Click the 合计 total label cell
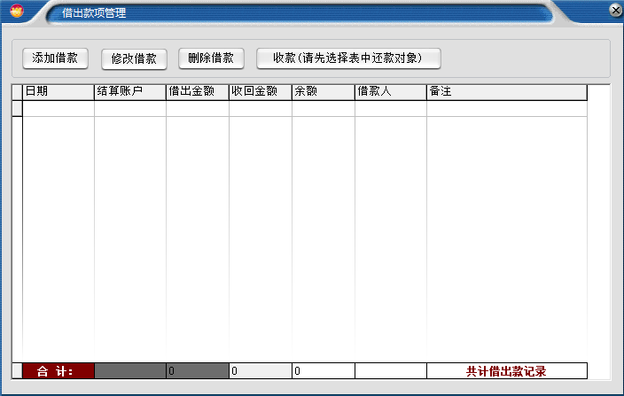The height and width of the screenshot is (396, 624). (x=58, y=371)
